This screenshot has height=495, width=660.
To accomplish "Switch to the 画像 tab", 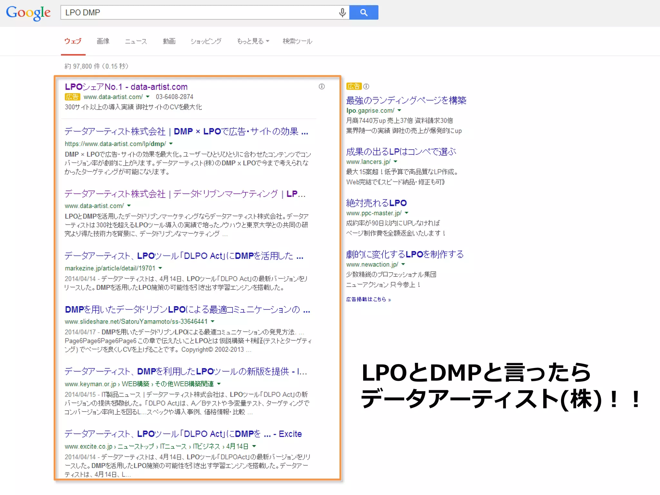I will pyautogui.click(x=103, y=41).
